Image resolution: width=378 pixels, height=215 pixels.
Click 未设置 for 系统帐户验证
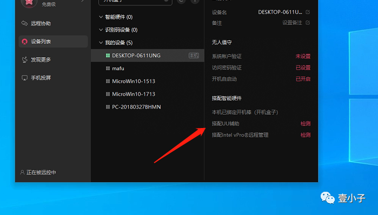[x=303, y=56]
